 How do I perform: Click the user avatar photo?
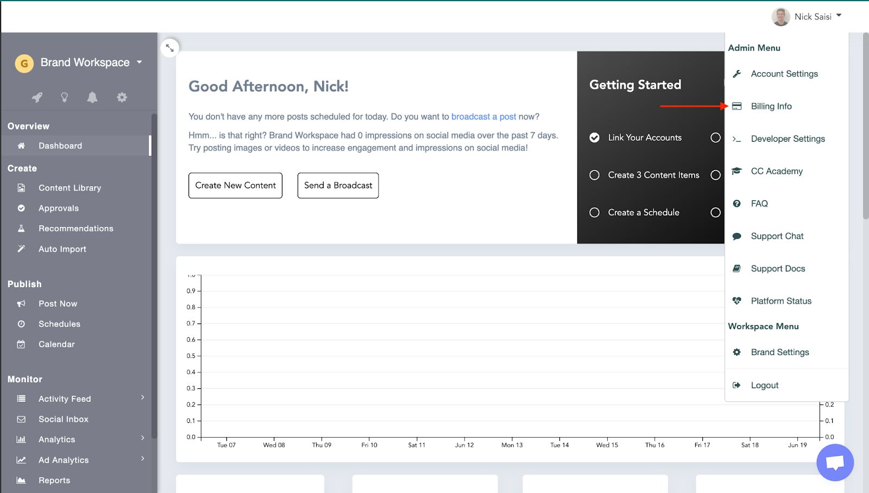click(780, 17)
